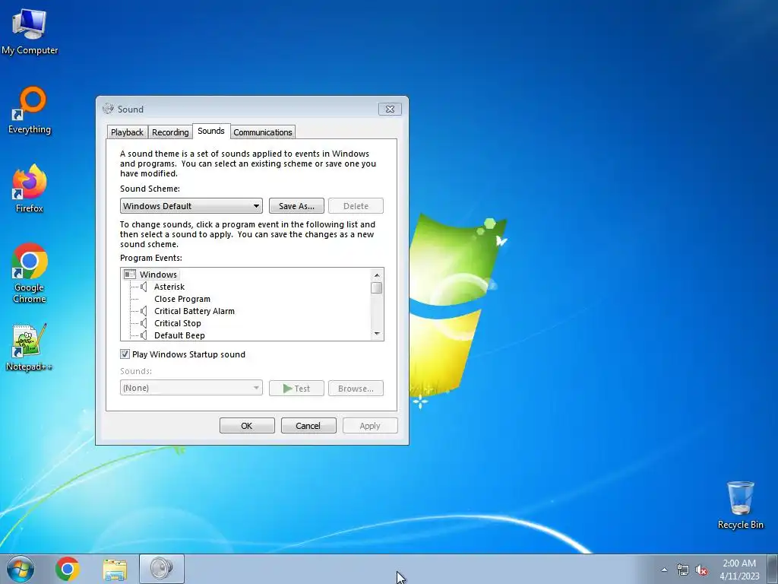Viewport: 778px width, 584px height.
Task: Launch Everything search shortcut on desktop
Action: click(30, 111)
